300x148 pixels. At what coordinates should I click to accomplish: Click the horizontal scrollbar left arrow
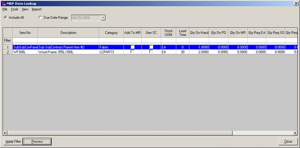point(5,133)
